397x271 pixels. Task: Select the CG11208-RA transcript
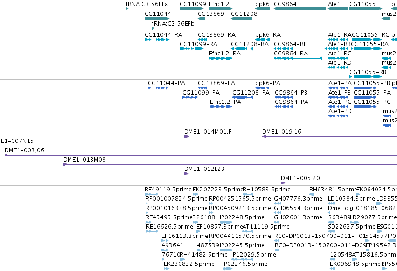coord(242,49)
